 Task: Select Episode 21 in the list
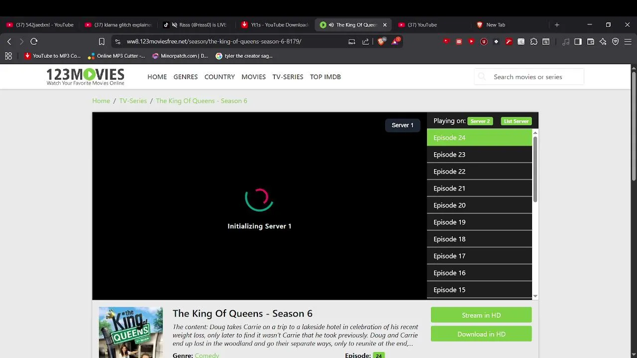(479, 188)
